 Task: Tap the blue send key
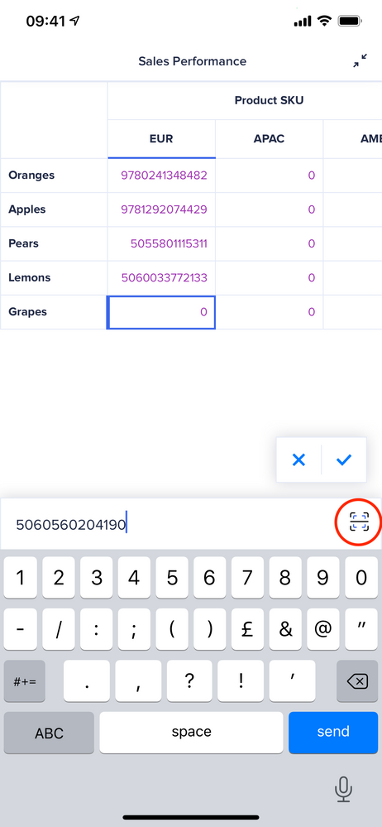[333, 733]
